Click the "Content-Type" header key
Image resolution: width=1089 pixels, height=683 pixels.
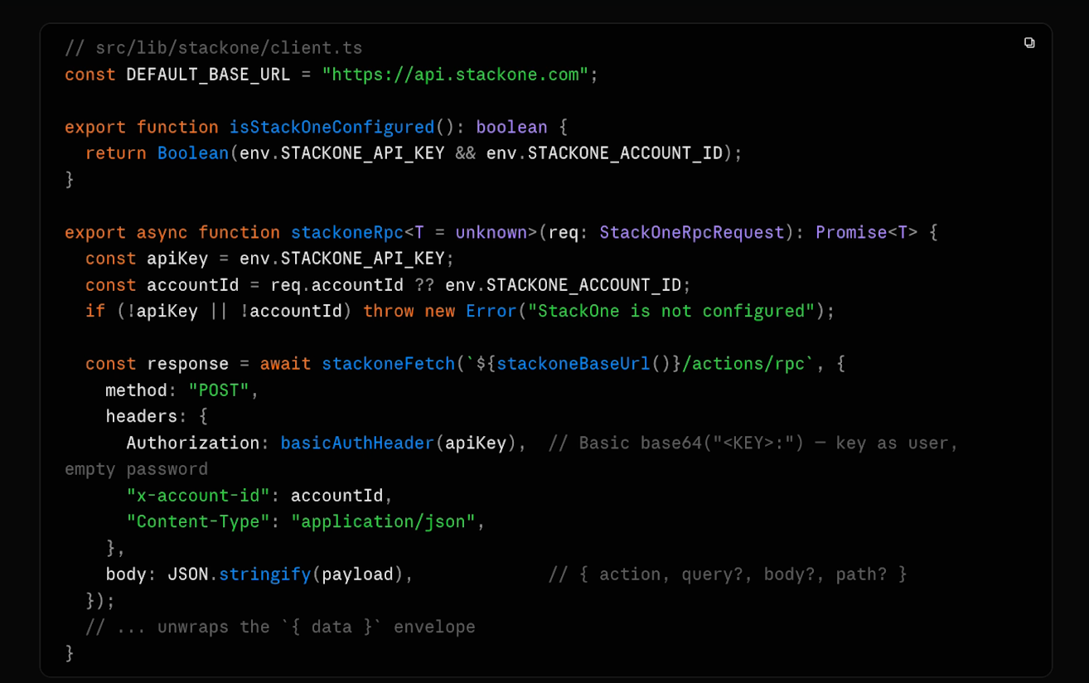pos(198,521)
